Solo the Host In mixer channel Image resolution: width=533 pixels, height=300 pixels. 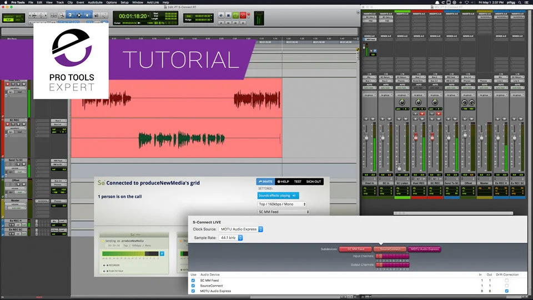point(366,119)
